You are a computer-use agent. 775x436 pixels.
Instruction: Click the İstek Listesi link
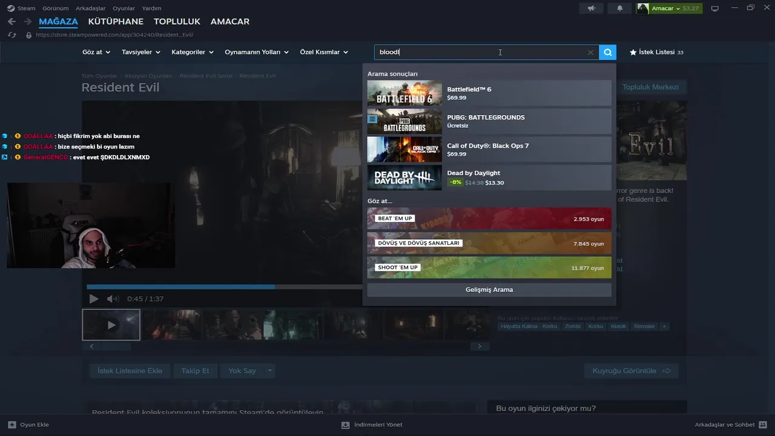tap(656, 53)
